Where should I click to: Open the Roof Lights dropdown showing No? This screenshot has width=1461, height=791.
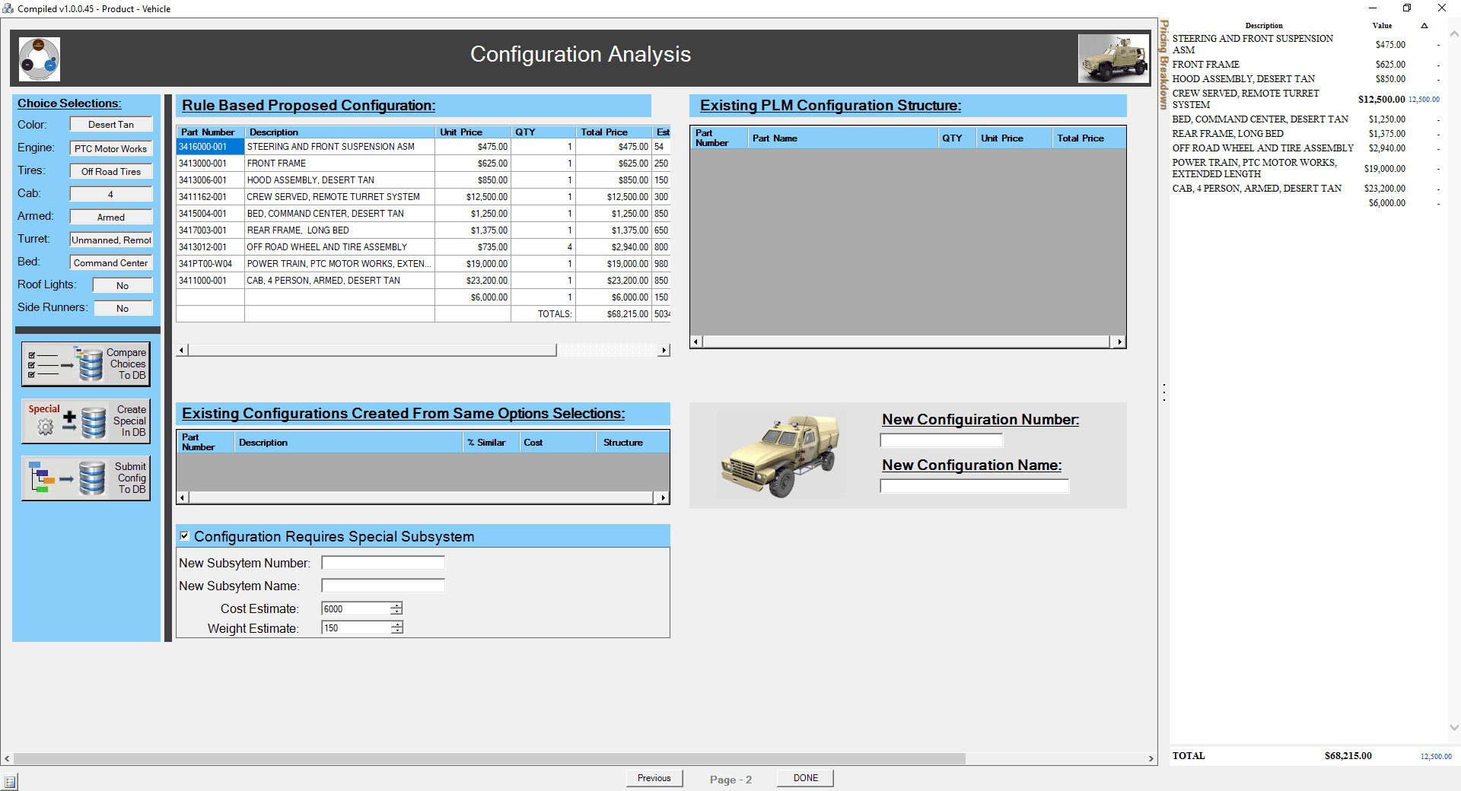[123, 286]
